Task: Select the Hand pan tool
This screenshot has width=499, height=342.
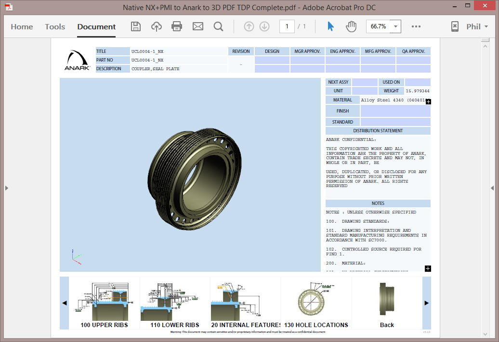Action: coord(351,26)
